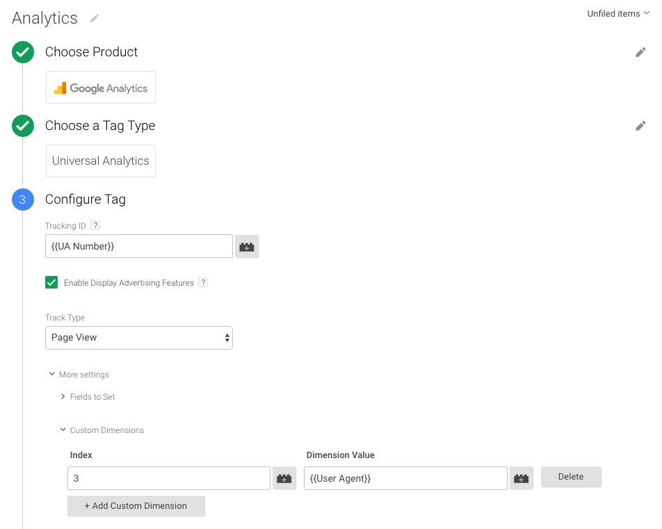
Task: Click the Choose Product step heading
Action: pyautogui.click(x=91, y=52)
